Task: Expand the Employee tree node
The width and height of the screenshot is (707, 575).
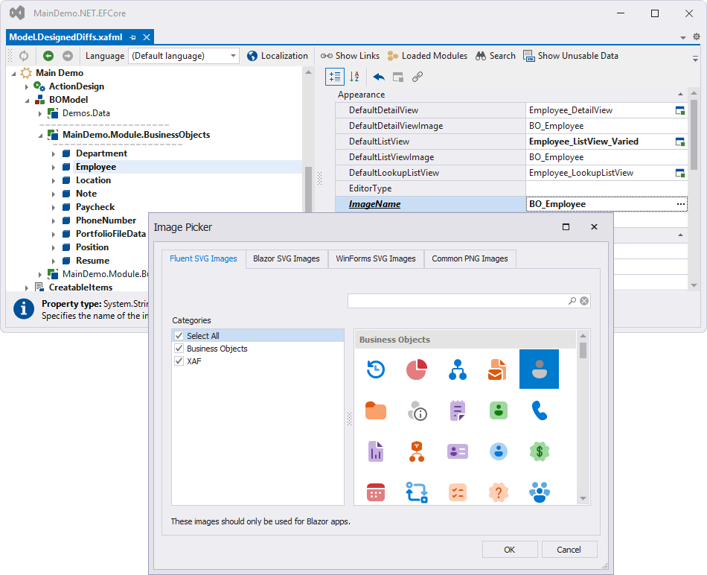Action: click(x=54, y=168)
